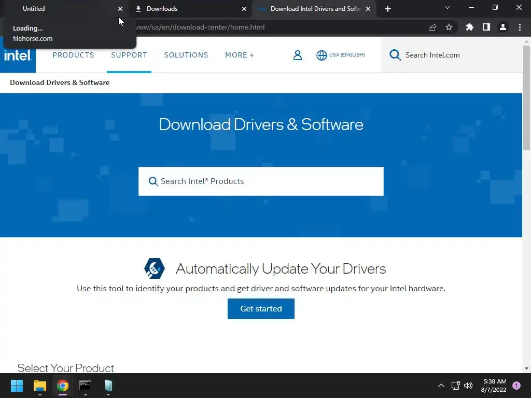531x398 pixels.
Task: Click Chrome icon in taskbar
Action: point(63,386)
